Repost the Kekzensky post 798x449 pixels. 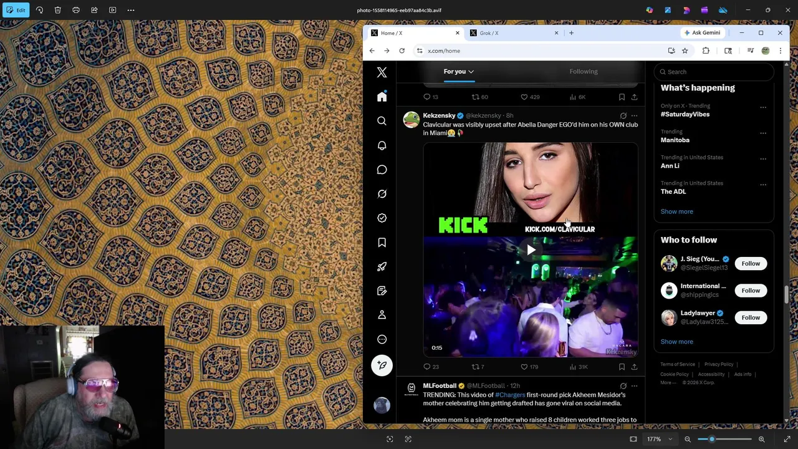click(x=478, y=367)
